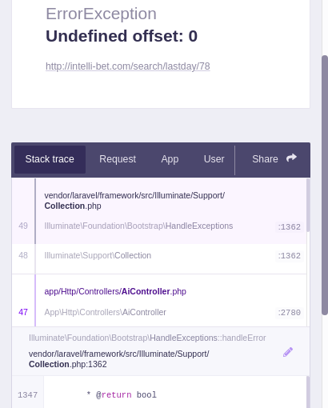Open the App tab
This screenshot has width=328, height=408.
[x=170, y=159]
